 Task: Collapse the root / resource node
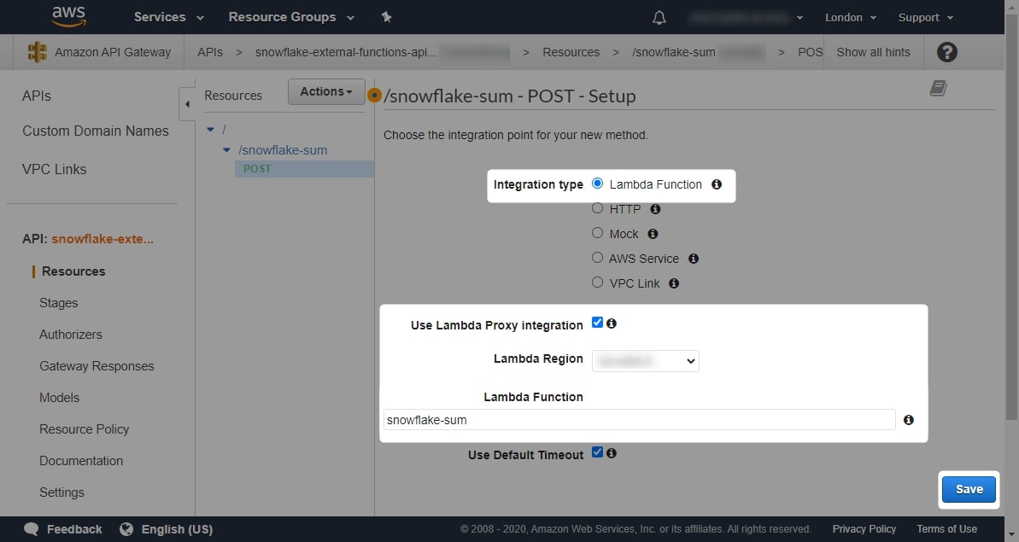pos(211,130)
